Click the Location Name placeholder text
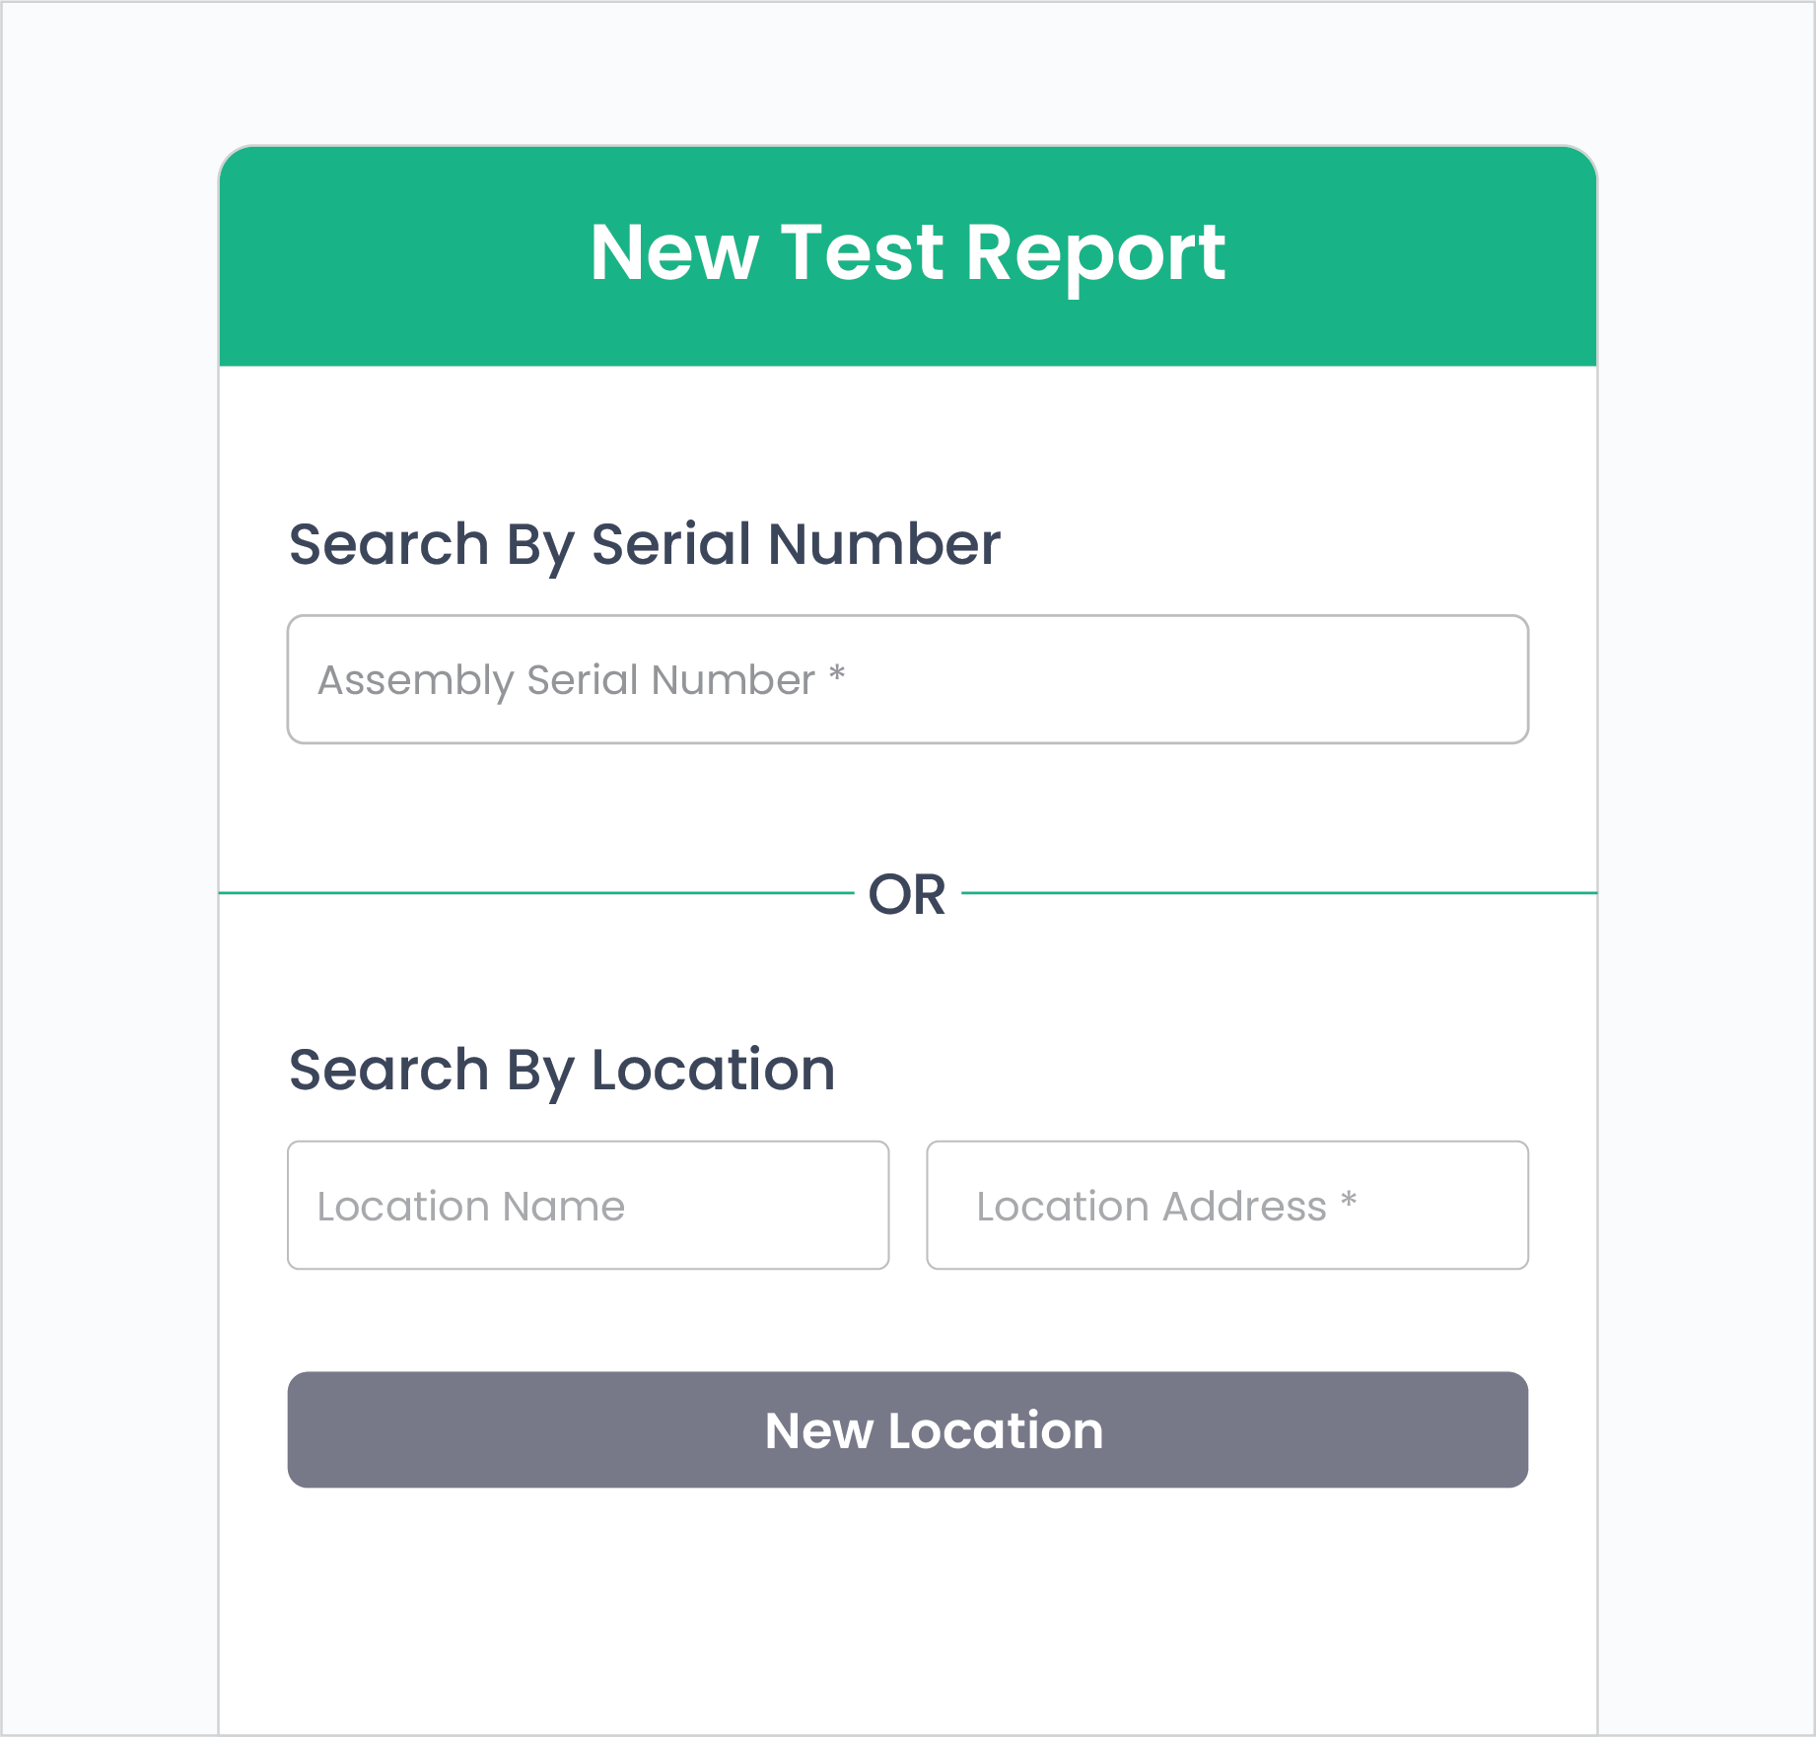 click(x=471, y=1206)
